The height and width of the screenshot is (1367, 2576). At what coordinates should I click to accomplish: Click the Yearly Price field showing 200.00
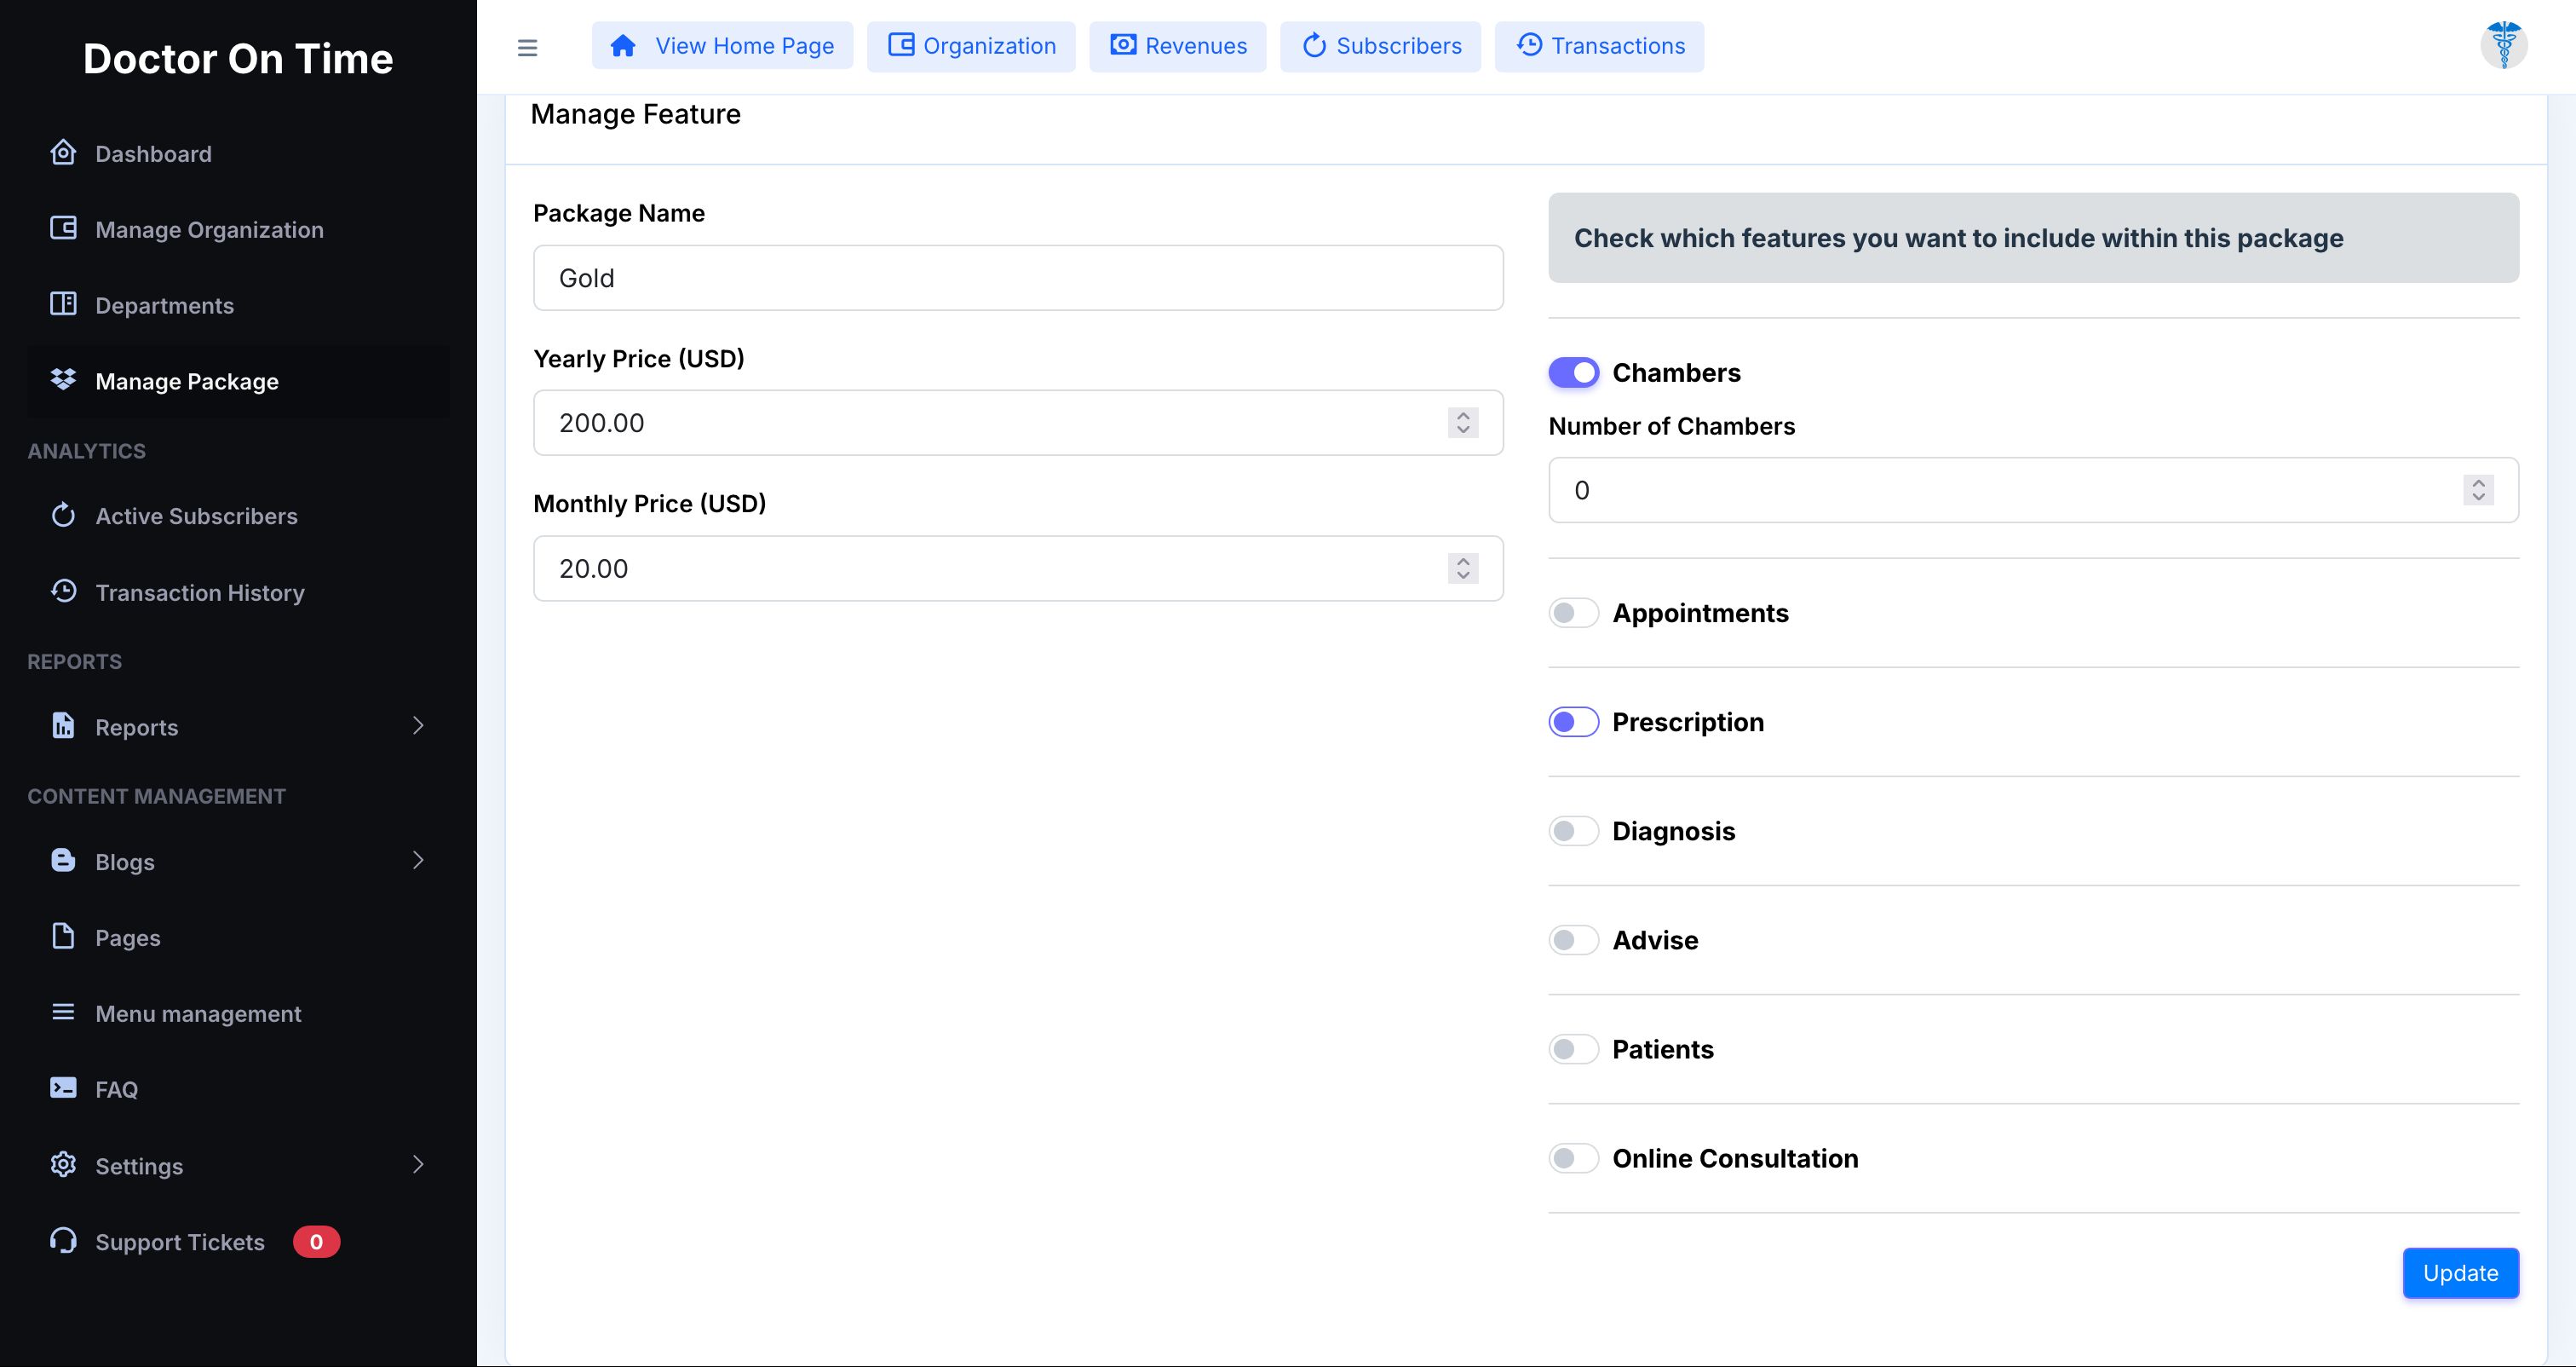point(1018,423)
